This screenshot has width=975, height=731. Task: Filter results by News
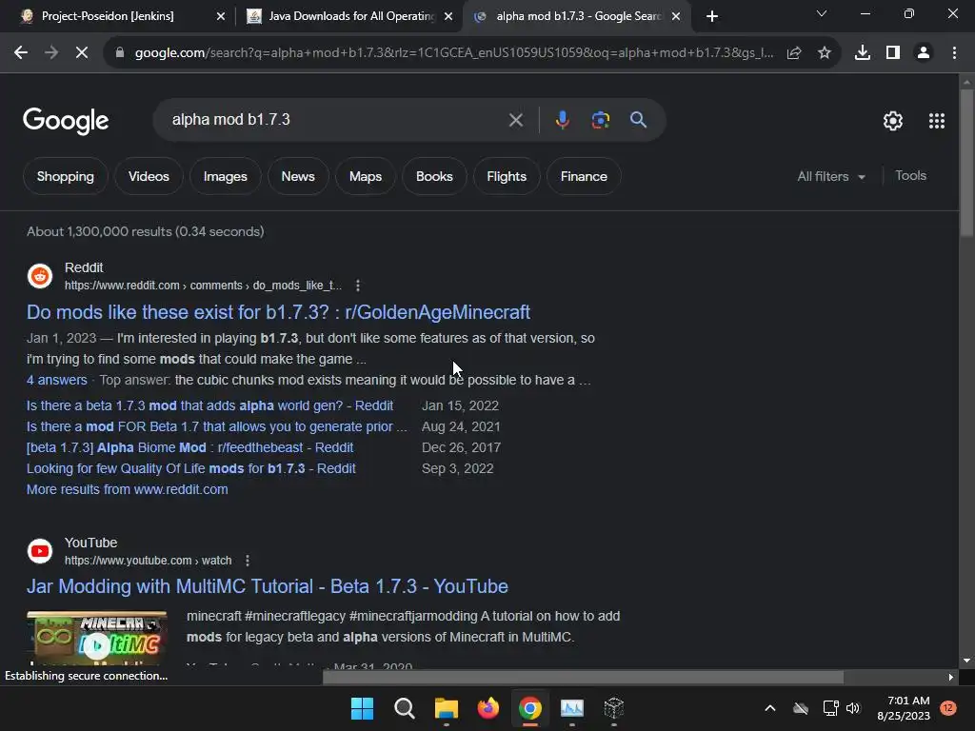[298, 176]
